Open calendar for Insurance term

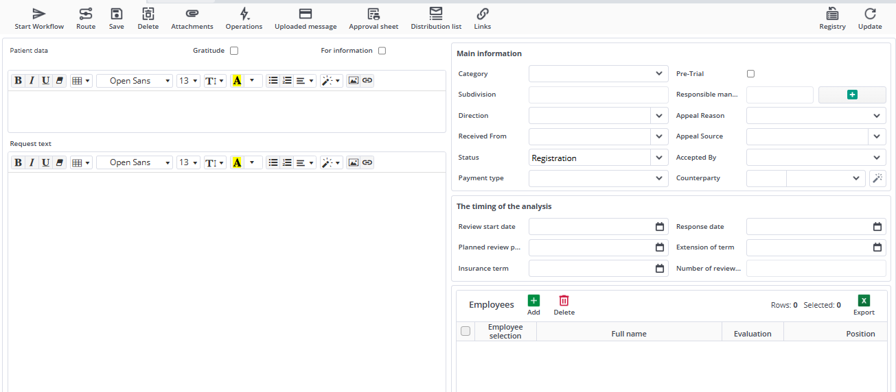tap(660, 269)
